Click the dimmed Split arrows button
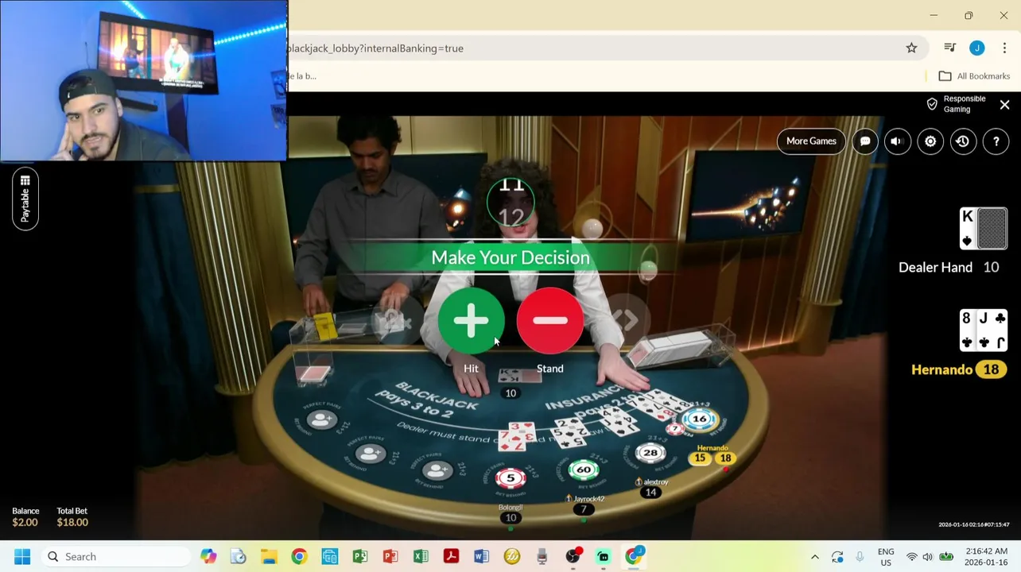Image resolution: width=1021 pixels, height=572 pixels. tap(626, 321)
